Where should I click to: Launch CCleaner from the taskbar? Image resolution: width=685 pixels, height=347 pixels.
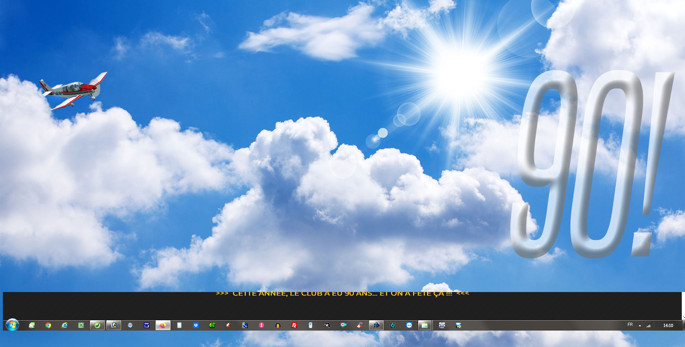pyautogui.click(x=360, y=325)
